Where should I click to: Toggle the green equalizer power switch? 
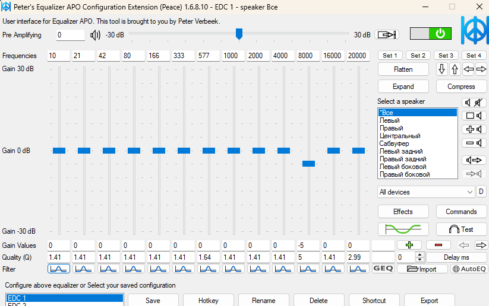point(430,34)
